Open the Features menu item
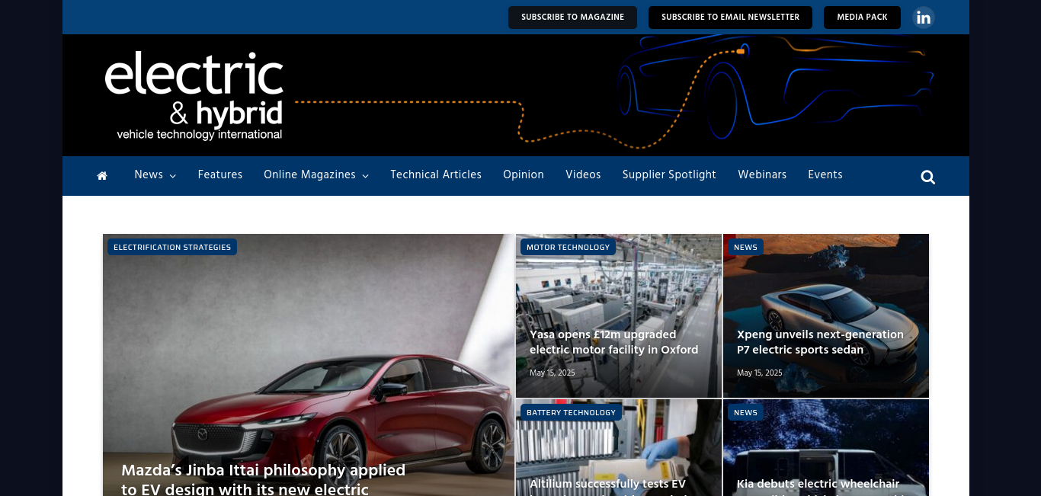This screenshot has height=496, width=1041. pyautogui.click(x=220, y=174)
